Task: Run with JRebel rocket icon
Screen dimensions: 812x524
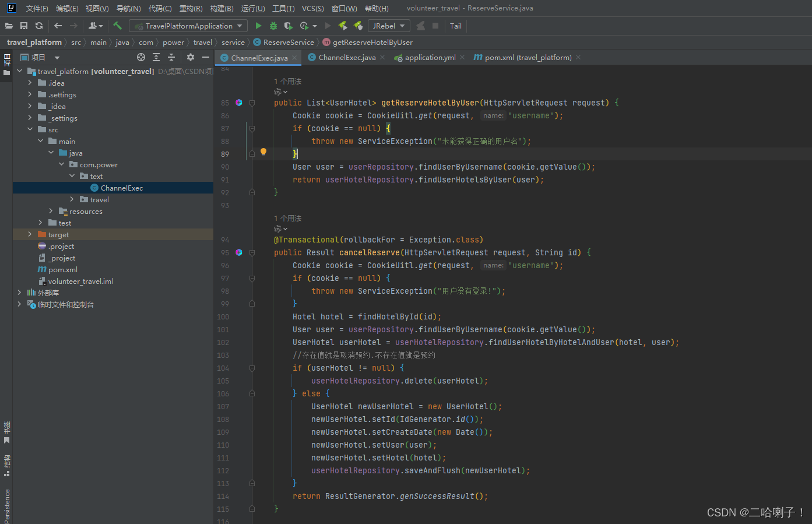Action: pyautogui.click(x=343, y=26)
